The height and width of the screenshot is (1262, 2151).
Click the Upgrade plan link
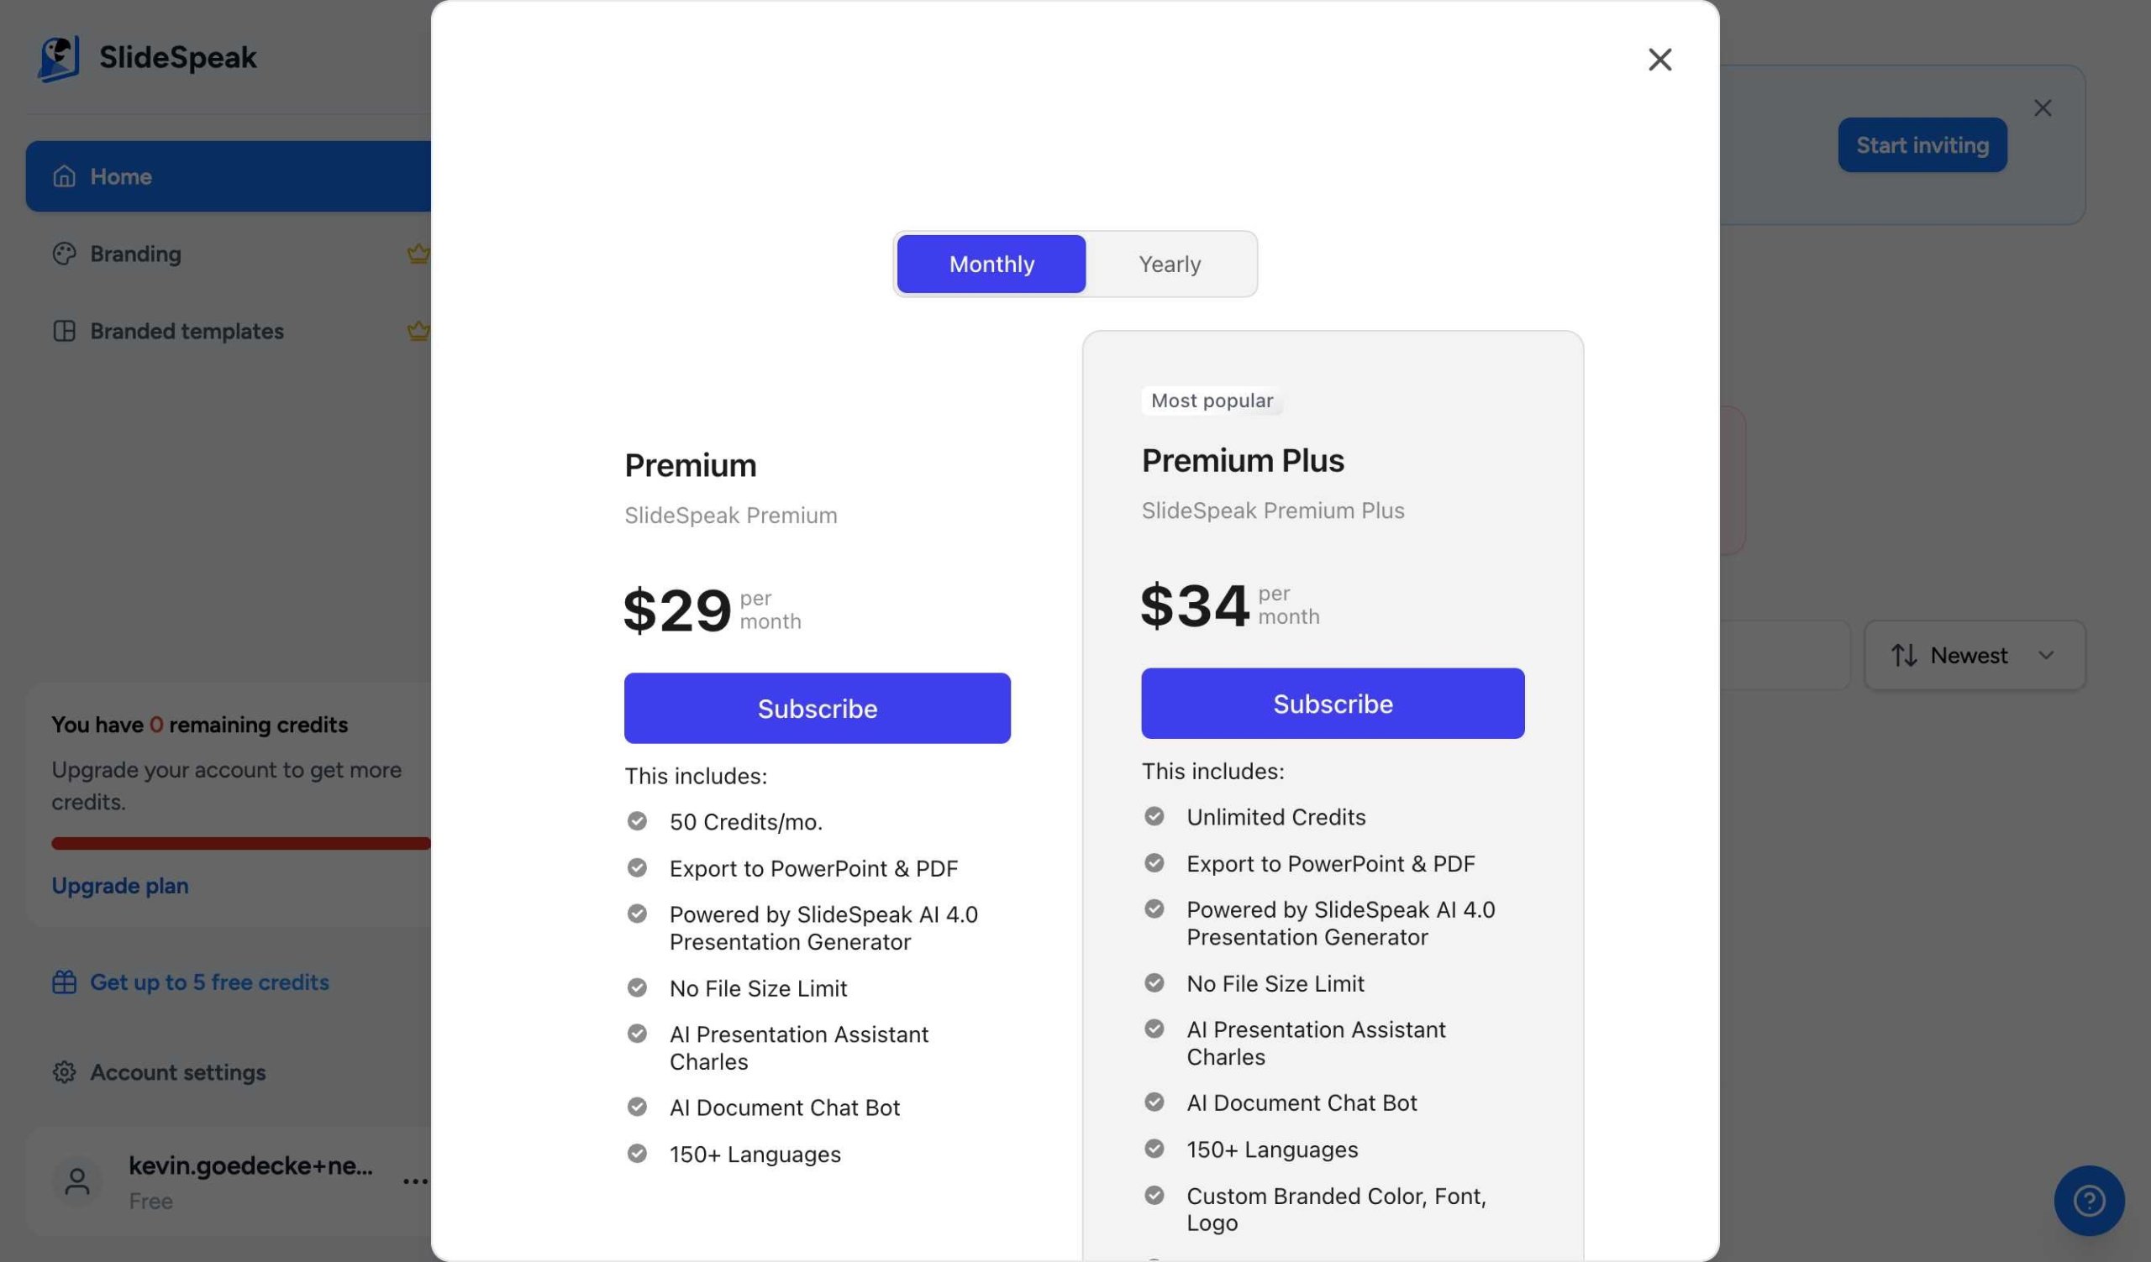tap(119, 885)
